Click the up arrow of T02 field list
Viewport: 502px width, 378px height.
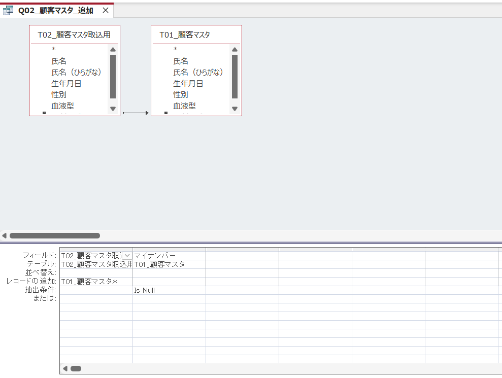click(113, 49)
